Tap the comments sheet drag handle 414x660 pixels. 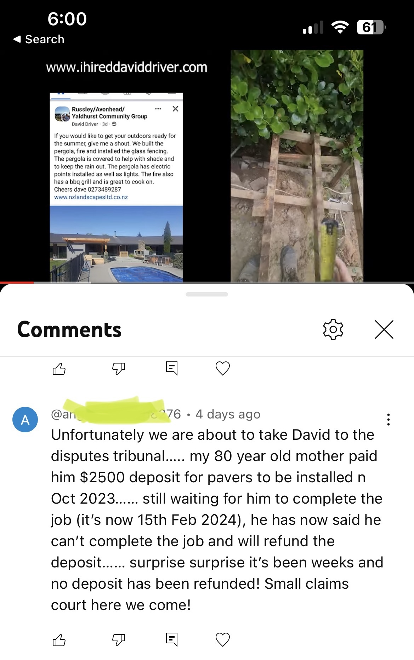coord(207,294)
